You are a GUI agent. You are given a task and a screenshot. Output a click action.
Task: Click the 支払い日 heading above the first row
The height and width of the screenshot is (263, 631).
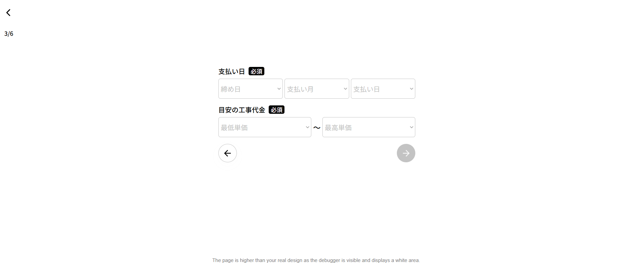(231, 72)
